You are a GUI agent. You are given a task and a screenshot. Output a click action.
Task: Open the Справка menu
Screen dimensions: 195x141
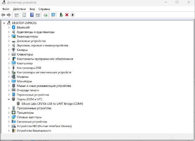point(44,9)
